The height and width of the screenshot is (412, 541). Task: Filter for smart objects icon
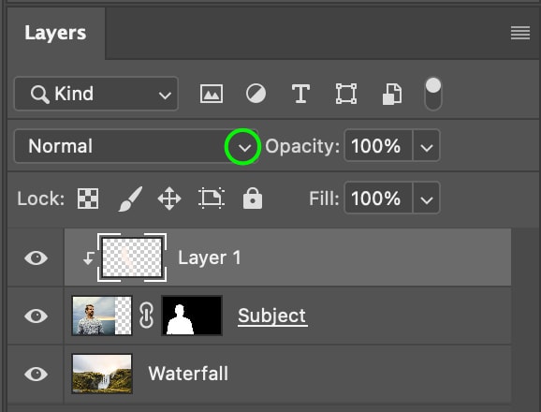pyautogui.click(x=392, y=94)
